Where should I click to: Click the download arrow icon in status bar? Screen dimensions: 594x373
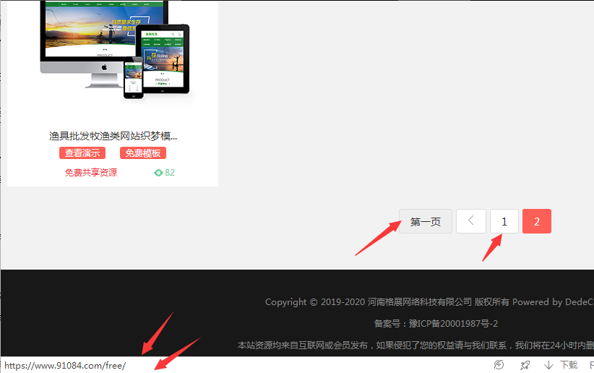549,365
